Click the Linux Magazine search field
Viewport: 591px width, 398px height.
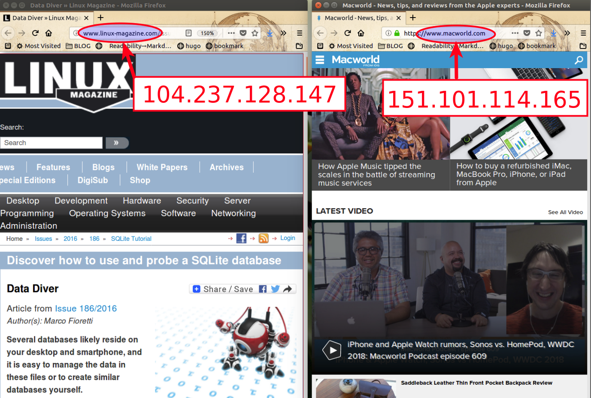(x=52, y=143)
